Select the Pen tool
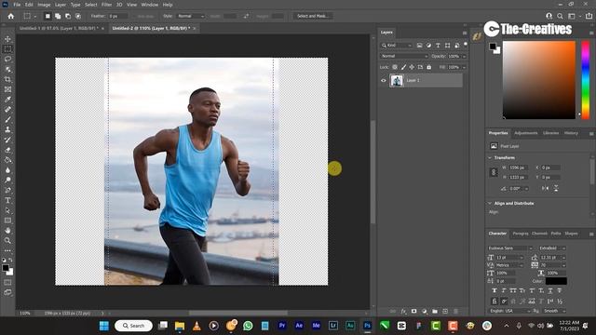This screenshot has height=335, width=596. (x=7, y=190)
